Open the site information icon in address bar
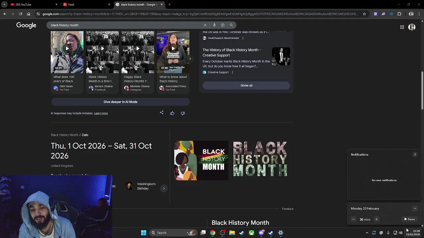The width and height of the screenshot is (424, 238). [38, 14]
